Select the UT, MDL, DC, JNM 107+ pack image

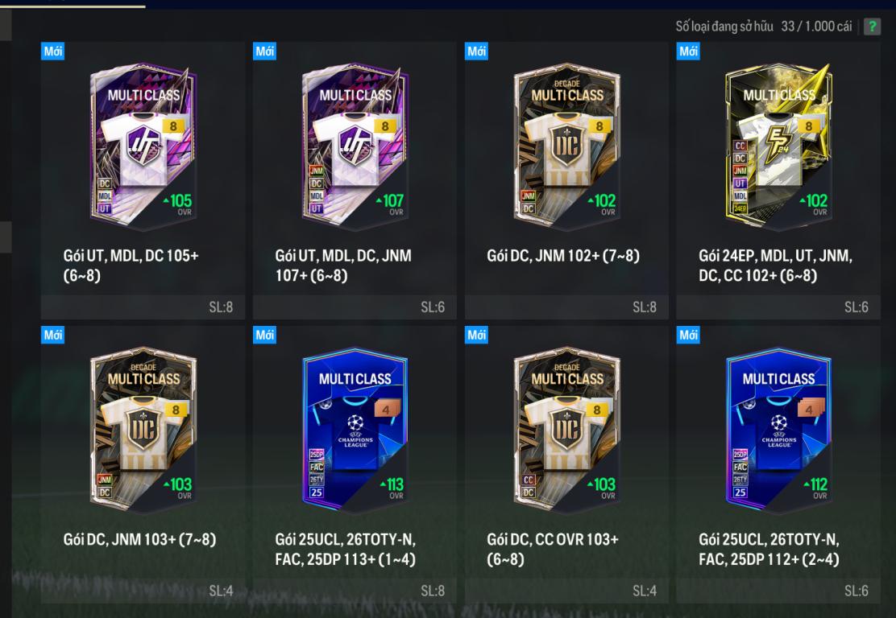click(355, 146)
